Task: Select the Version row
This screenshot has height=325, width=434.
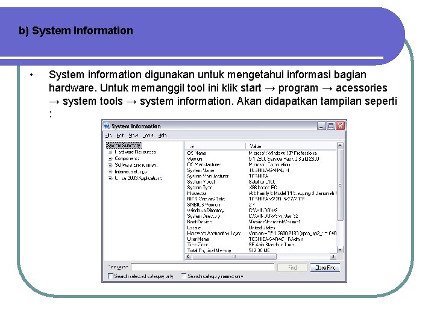Action: pos(261,159)
